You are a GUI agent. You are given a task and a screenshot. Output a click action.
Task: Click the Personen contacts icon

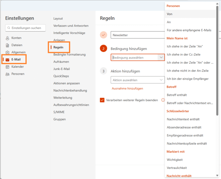(x=8, y=74)
